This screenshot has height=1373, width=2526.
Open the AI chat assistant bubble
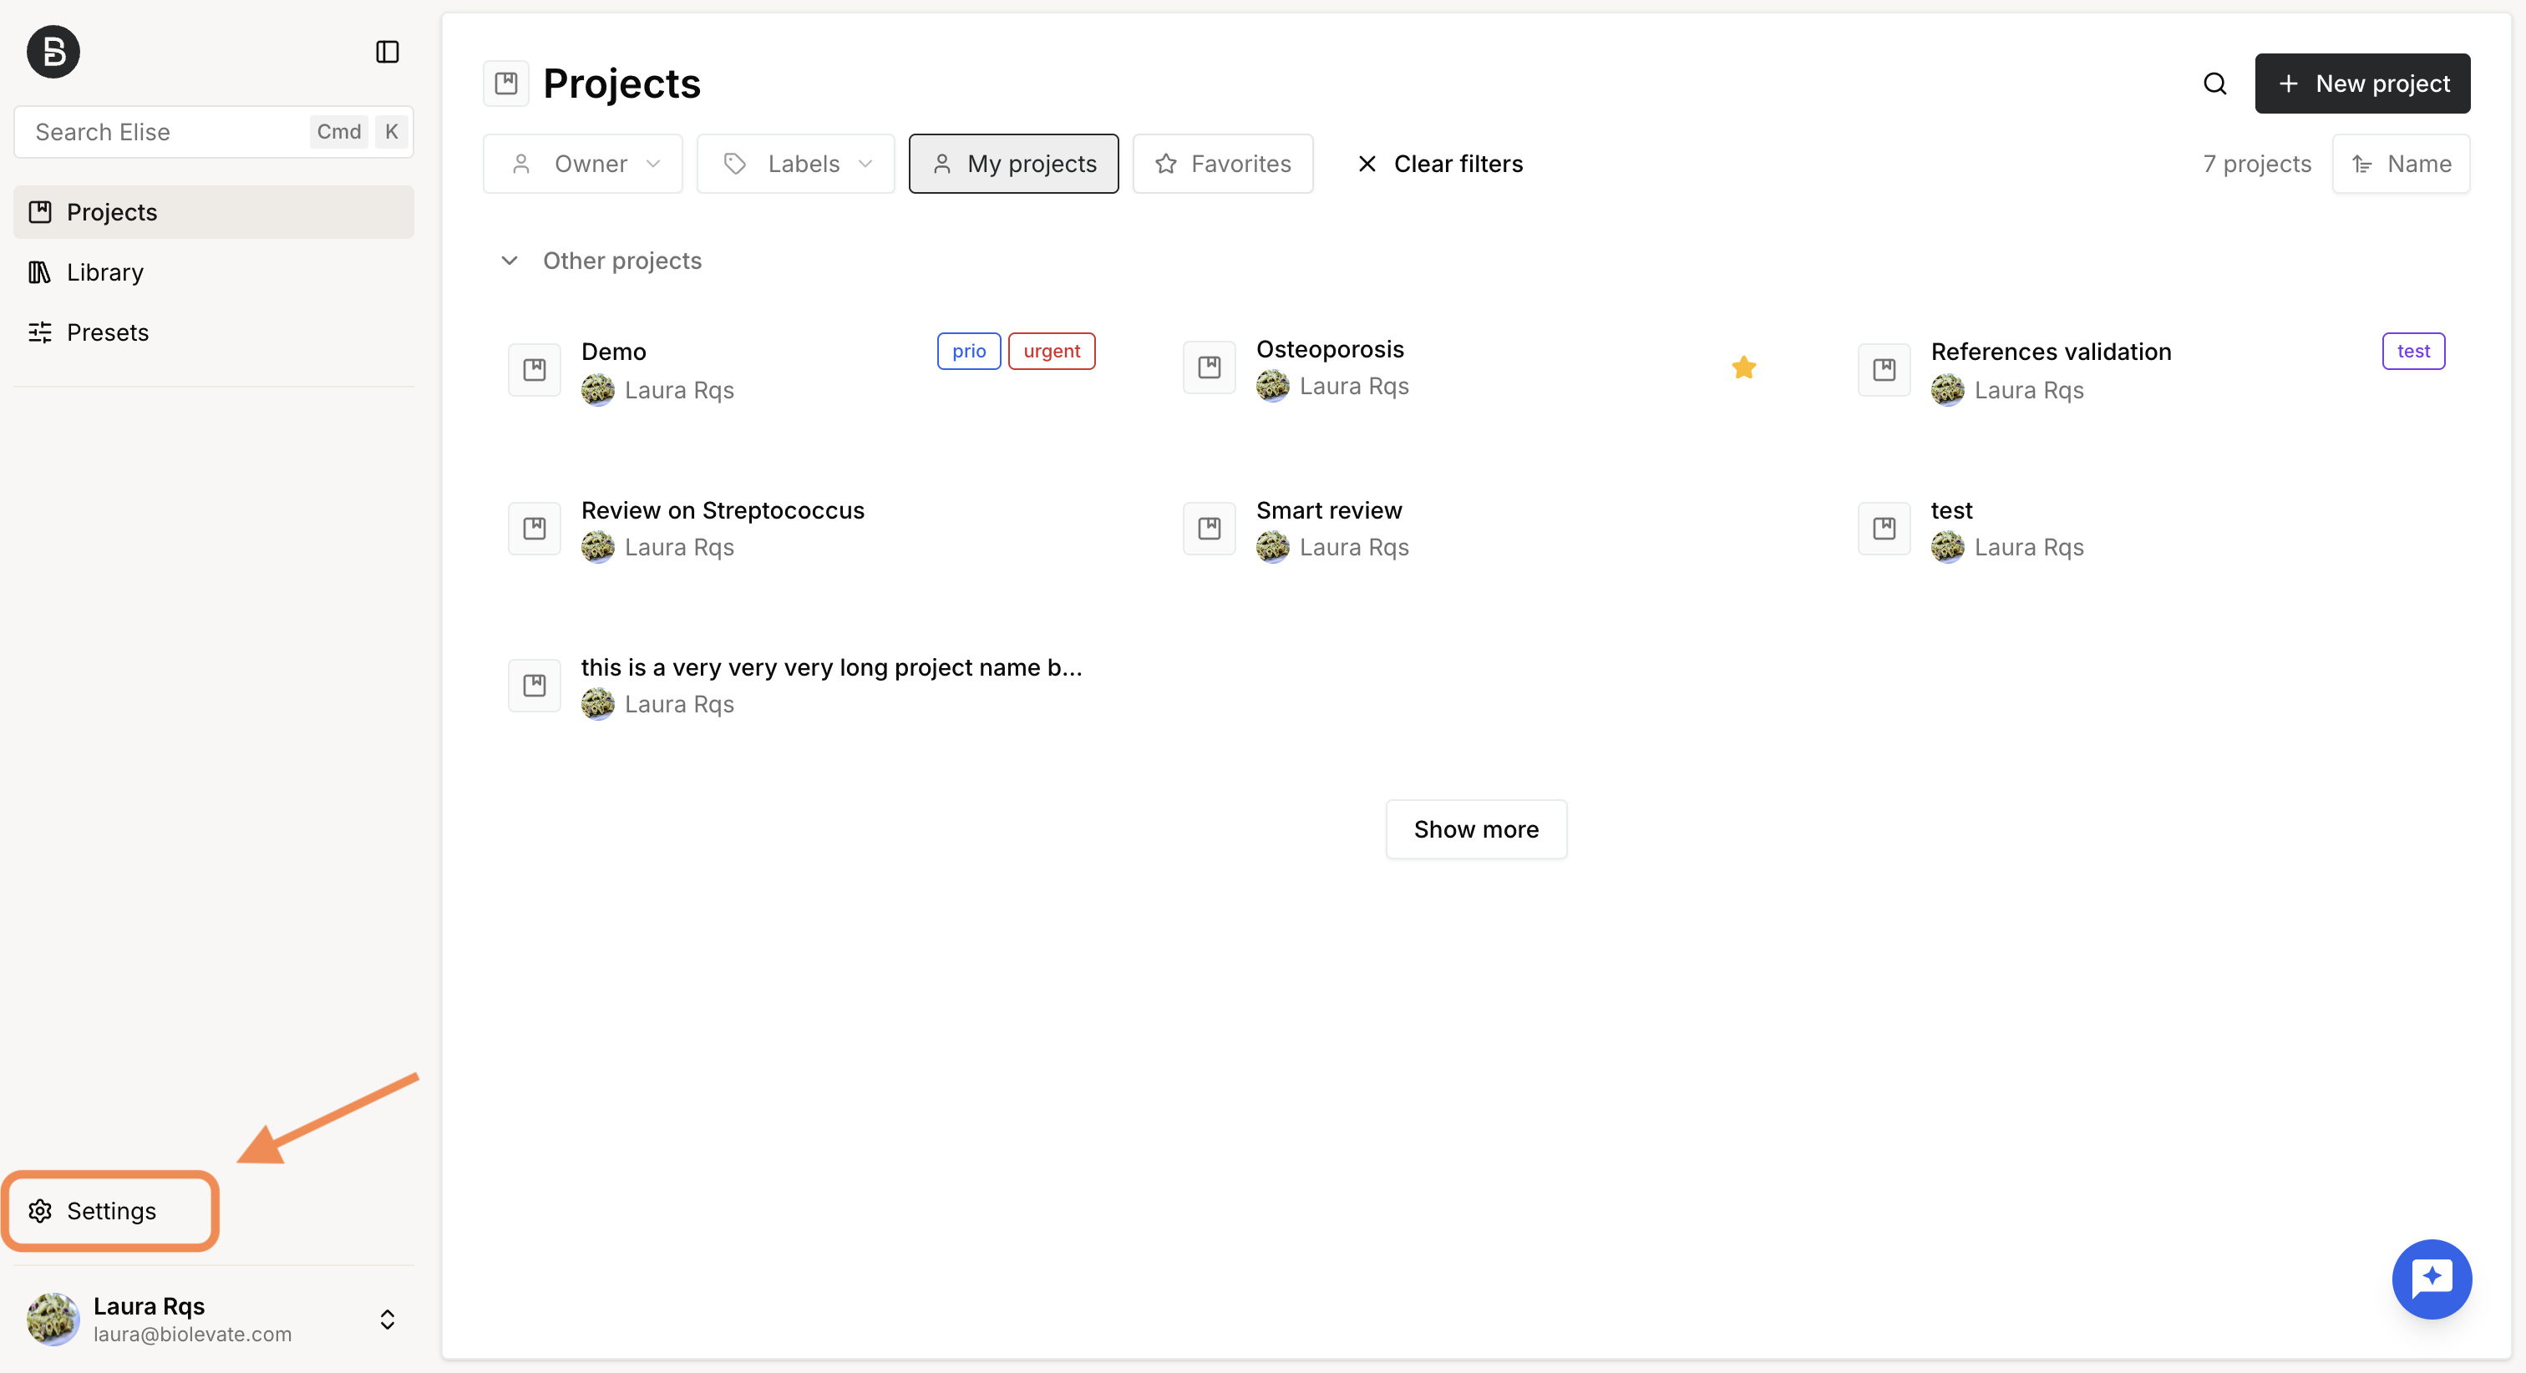coord(2432,1279)
